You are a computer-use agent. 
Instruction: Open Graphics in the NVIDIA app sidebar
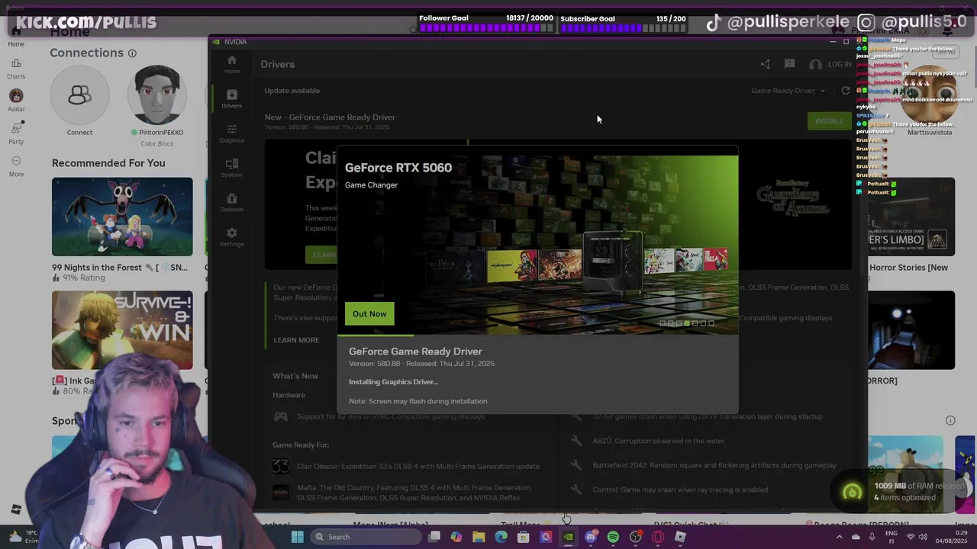click(x=231, y=133)
